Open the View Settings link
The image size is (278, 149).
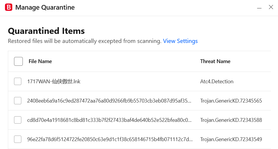pyautogui.click(x=180, y=41)
